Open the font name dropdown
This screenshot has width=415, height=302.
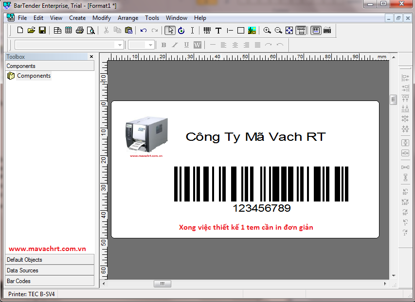point(120,45)
